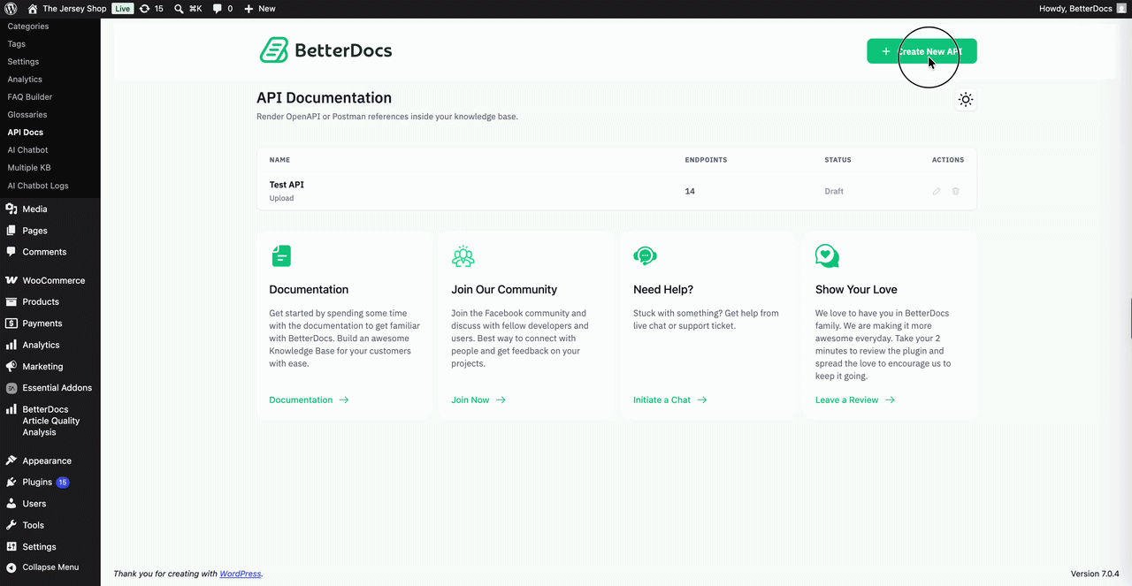The image size is (1132, 586).
Task: Open AI Chatbot Logs in the sidebar
Action: (38, 186)
